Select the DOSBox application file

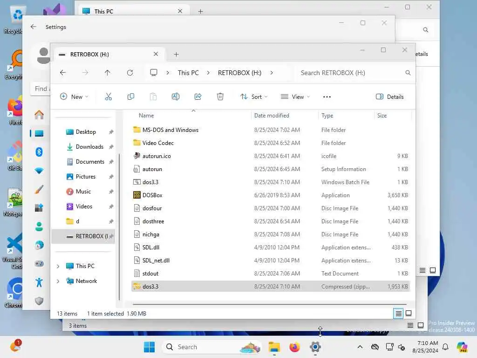[x=271, y=195]
